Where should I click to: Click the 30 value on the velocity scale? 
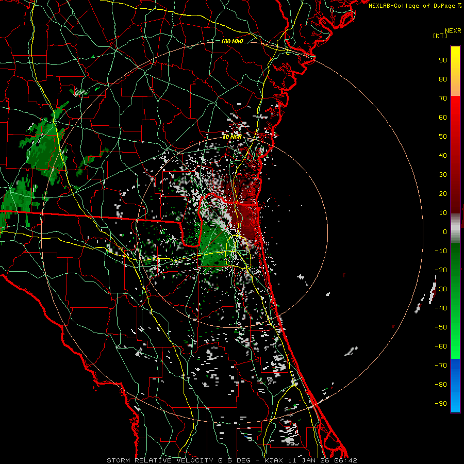click(x=443, y=175)
